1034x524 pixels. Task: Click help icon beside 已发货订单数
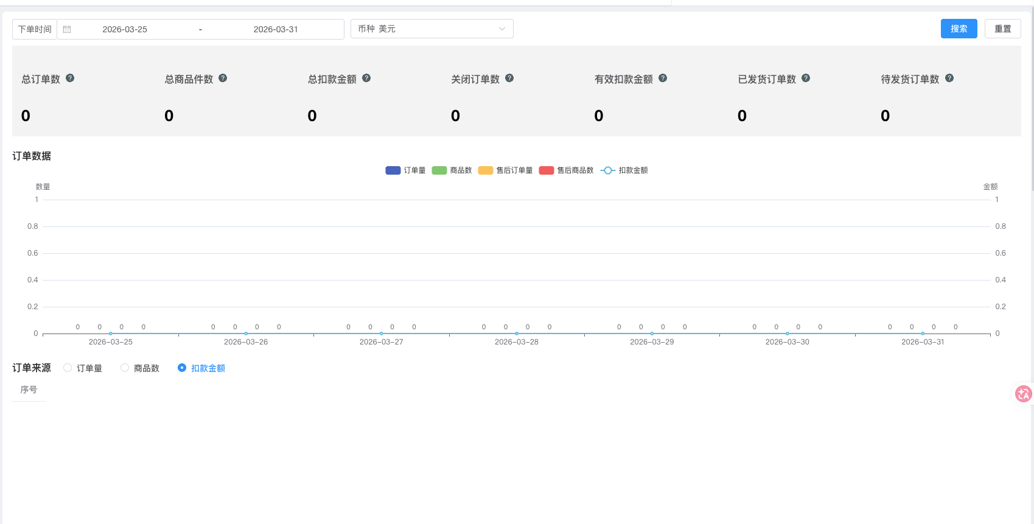click(806, 78)
